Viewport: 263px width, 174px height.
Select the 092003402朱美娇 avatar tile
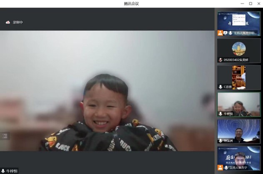pos(238,50)
